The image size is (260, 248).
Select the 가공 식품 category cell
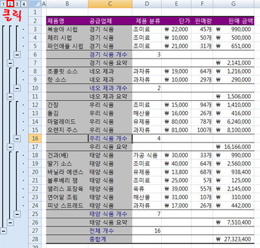tap(147, 155)
